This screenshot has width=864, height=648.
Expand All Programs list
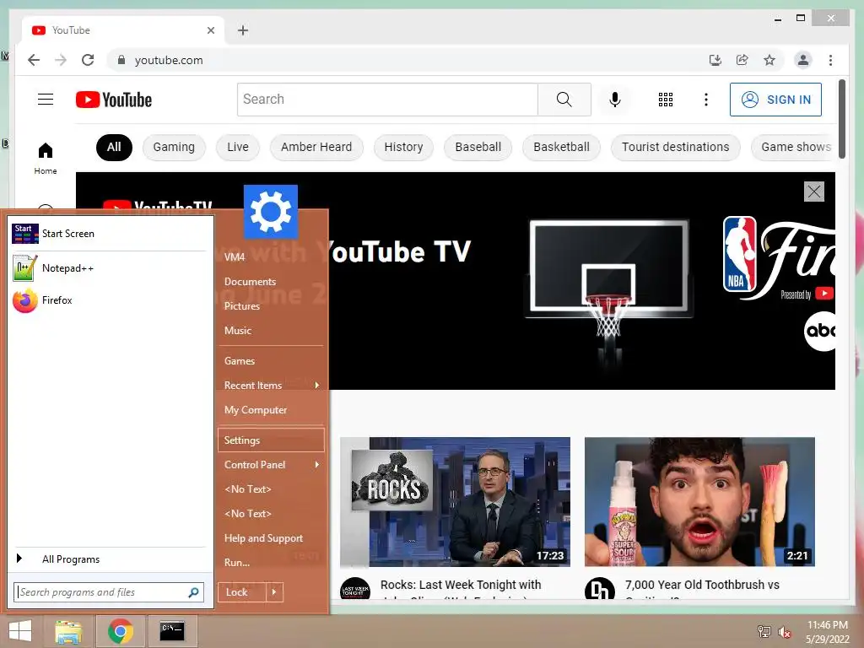tap(109, 559)
